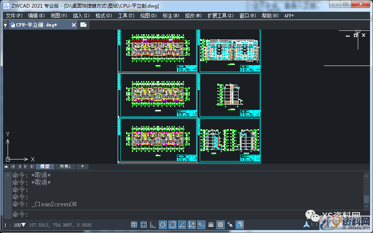Screen dimensions: 373x233
Task: Add a new layout with plus button
Action: pos(82,166)
